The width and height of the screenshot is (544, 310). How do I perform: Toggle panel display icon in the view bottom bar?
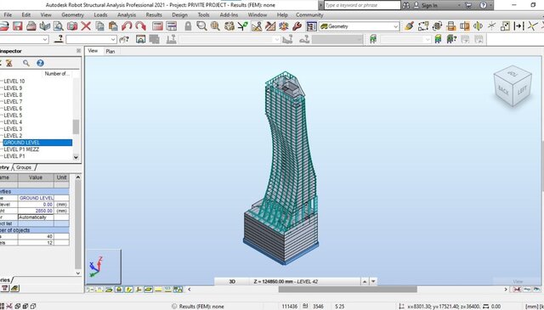[148, 290]
